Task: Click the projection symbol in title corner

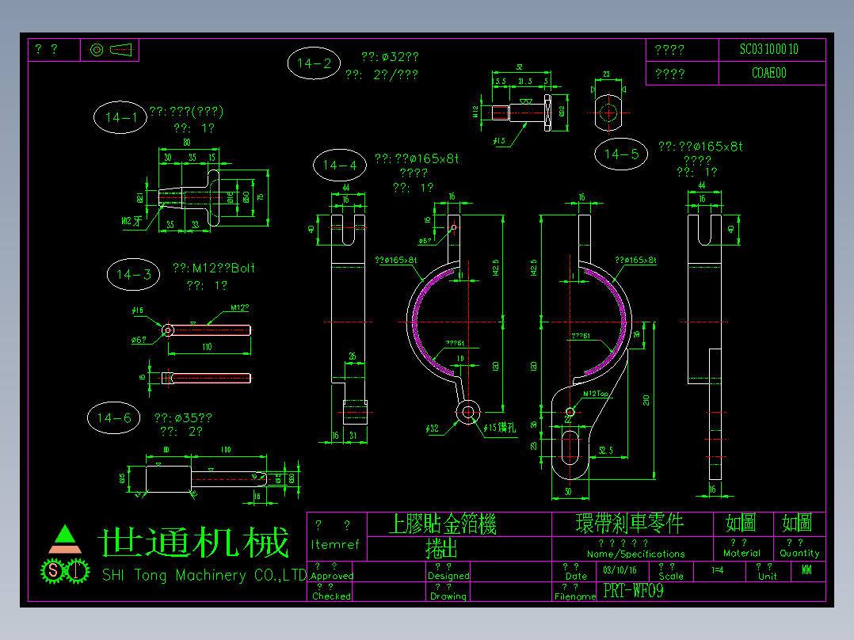Action: (110, 50)
